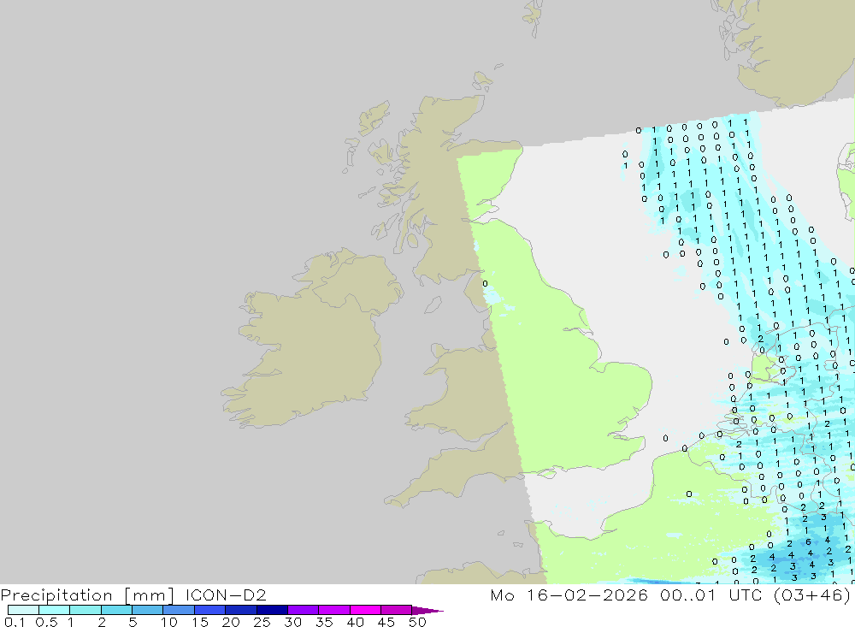Click the 20–25 mm dark blue swatch
855x627 pixels.
(x=241, y=610)
